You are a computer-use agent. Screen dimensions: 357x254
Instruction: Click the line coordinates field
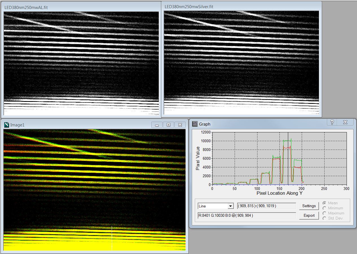[x=266, y=206]
